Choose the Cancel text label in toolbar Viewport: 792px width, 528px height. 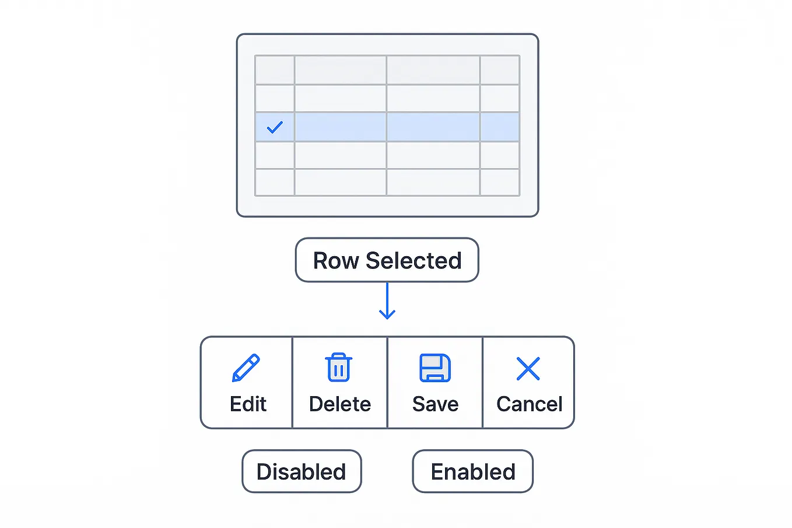pos(529,404)
